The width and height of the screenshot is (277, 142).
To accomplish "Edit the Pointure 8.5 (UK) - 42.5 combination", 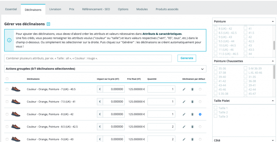I will pos(184,127).
